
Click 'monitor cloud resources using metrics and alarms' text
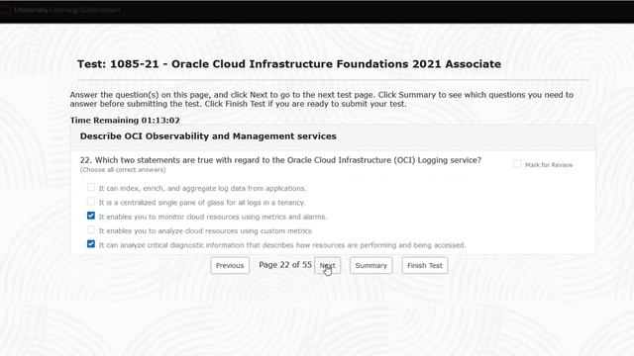[x=213, y=217]
